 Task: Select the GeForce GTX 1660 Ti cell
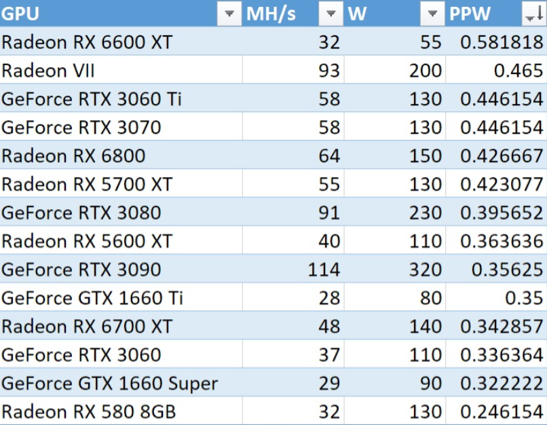click(x=121, y=297)
